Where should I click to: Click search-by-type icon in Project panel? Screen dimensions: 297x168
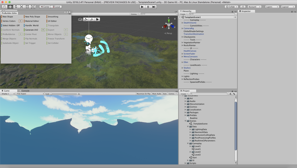230,94
